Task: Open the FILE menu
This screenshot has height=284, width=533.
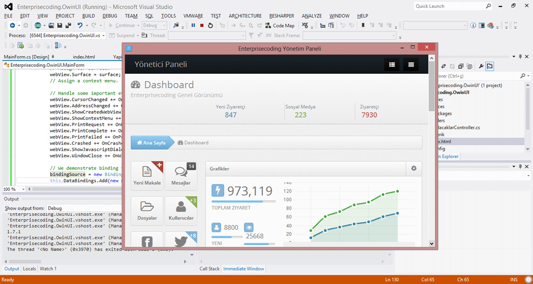Action: [x=8, y=16]
